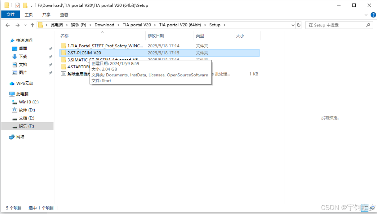Click the Properties quick access icon

(x=17, y=5)
